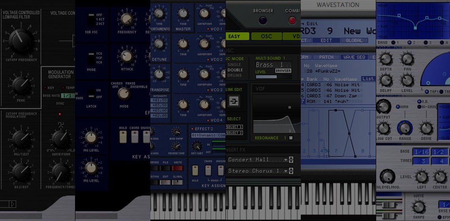Check the RESONANCE checkbox in M1

pos(291,138)
